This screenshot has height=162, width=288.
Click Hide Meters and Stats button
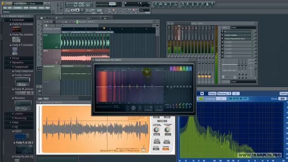(238, 99)
